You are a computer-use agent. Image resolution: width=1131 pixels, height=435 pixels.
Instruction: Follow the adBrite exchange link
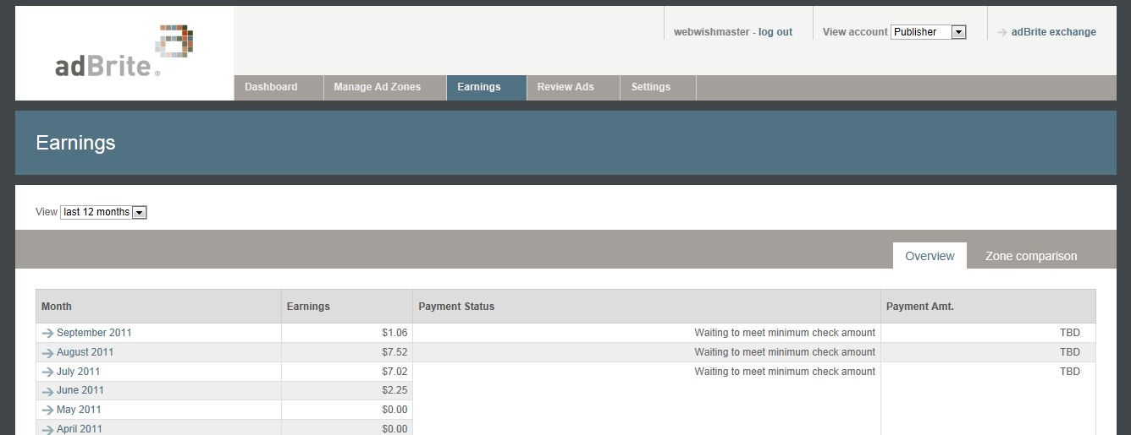point(1054,32)
